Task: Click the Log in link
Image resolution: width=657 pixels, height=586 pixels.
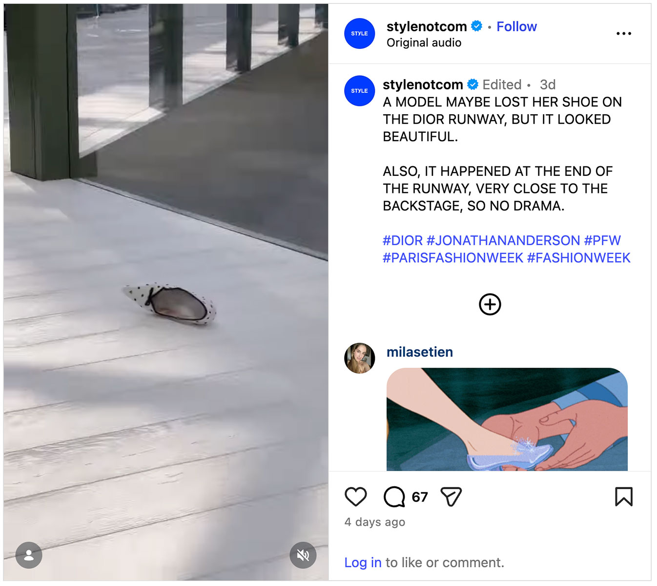Action: [x=363, y=563]
